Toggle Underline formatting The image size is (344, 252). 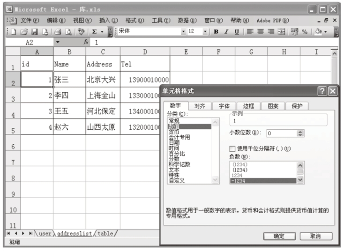point(237,32)
